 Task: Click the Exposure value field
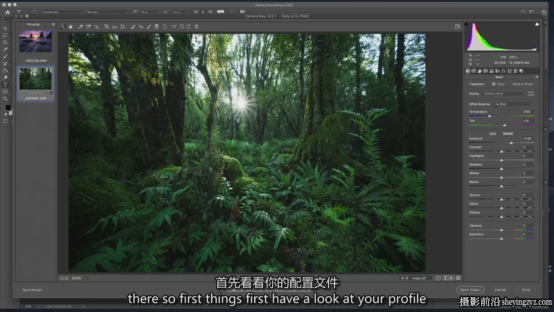(x=527, y=138)
